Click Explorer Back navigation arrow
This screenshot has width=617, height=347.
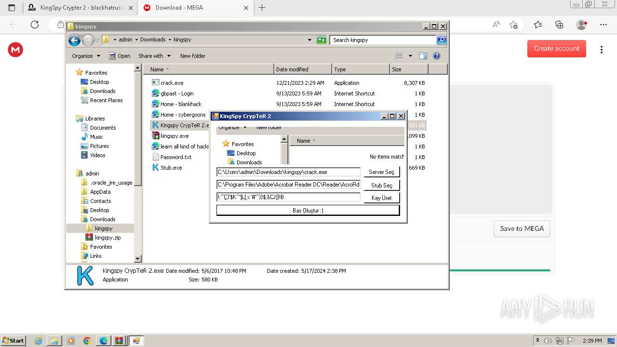pyautogui.click(x=74, y=40)
